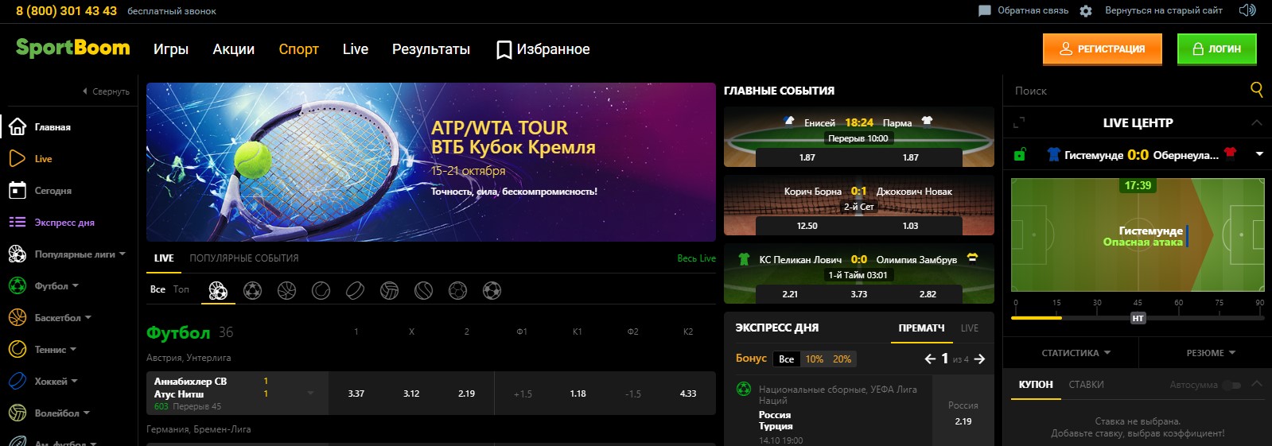Click the feedback chat bubble icon
The height and width of the screenshot is (446, 1272).
click(985, 11)
